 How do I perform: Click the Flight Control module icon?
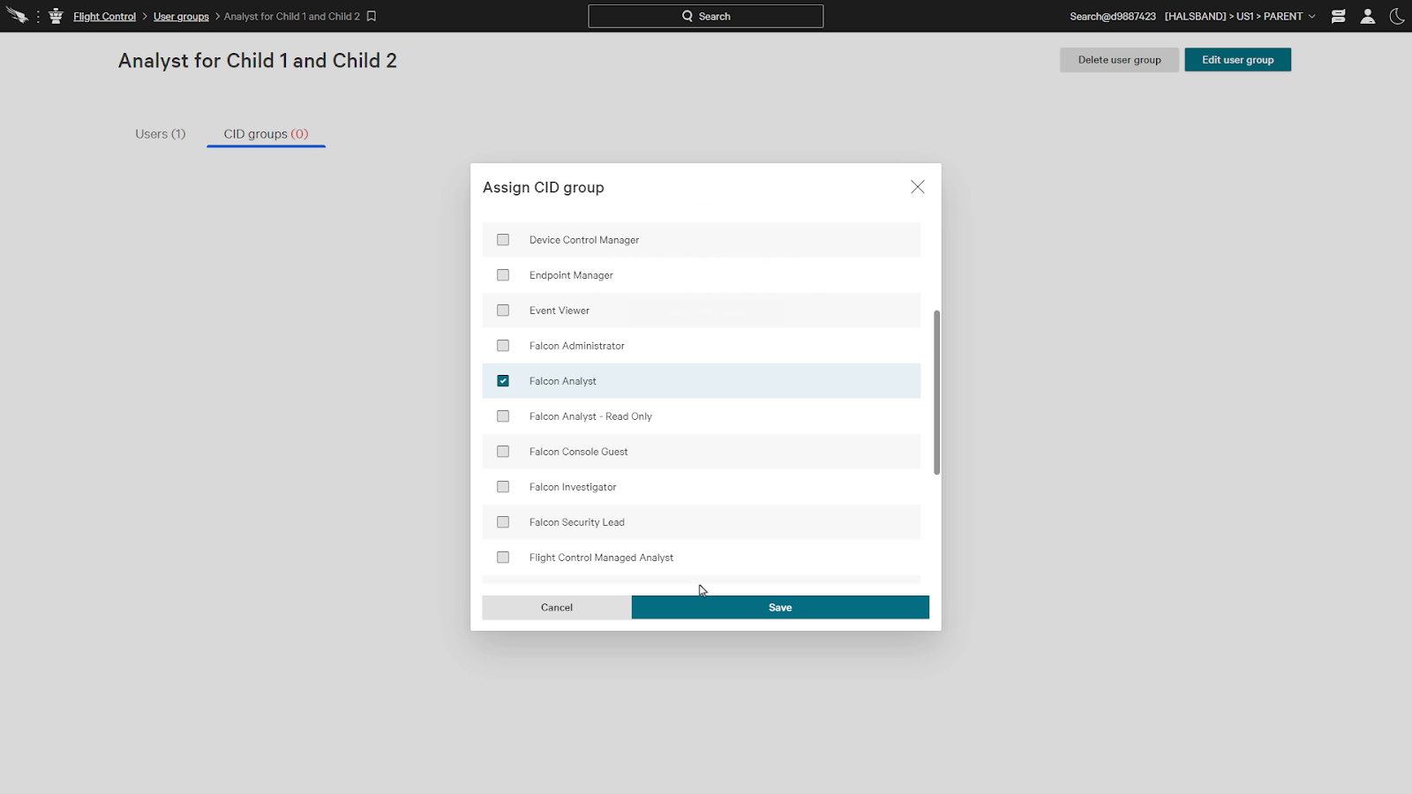(56, 16)
